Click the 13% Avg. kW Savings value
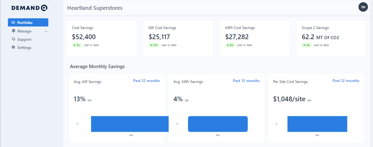The width and height of the screenshot is (373, 147). coord(80,99)
